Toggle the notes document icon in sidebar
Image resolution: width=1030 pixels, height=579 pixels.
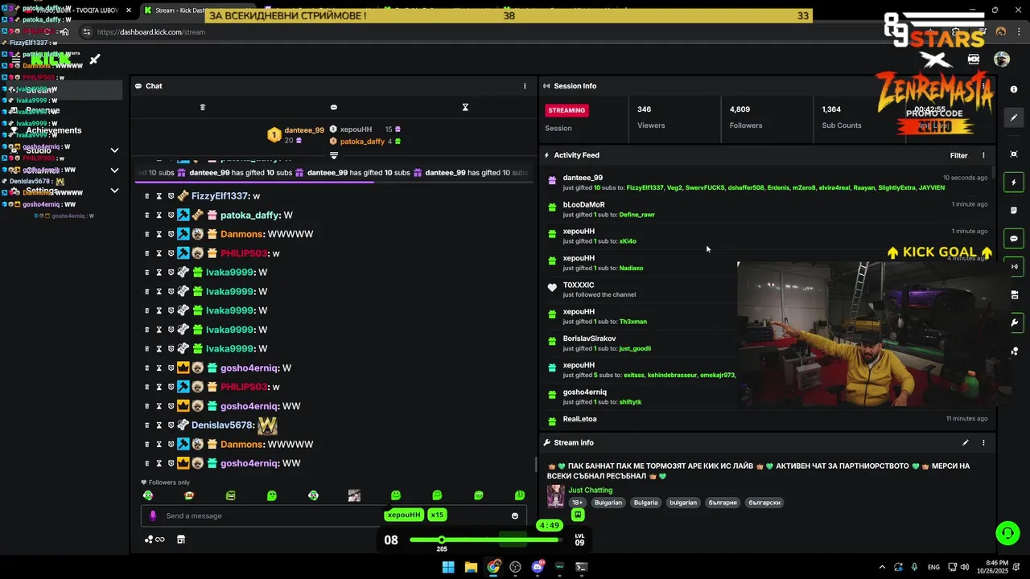tap(1014, 211)
